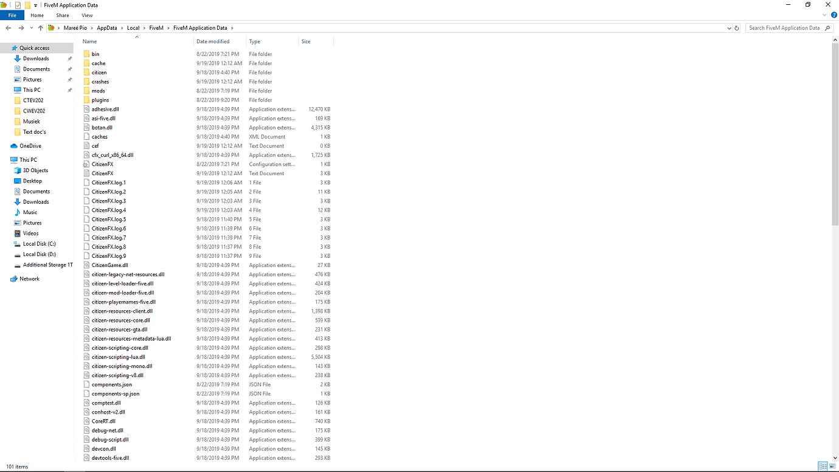Viewport: 839px width, 472px height.
Task: Select the bin folder icon
Action: (x=86, y=54)
